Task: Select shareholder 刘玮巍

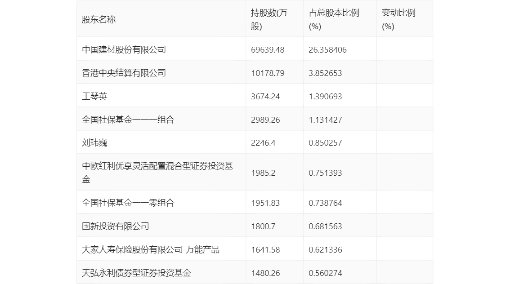Action: (x=94, y=143)
